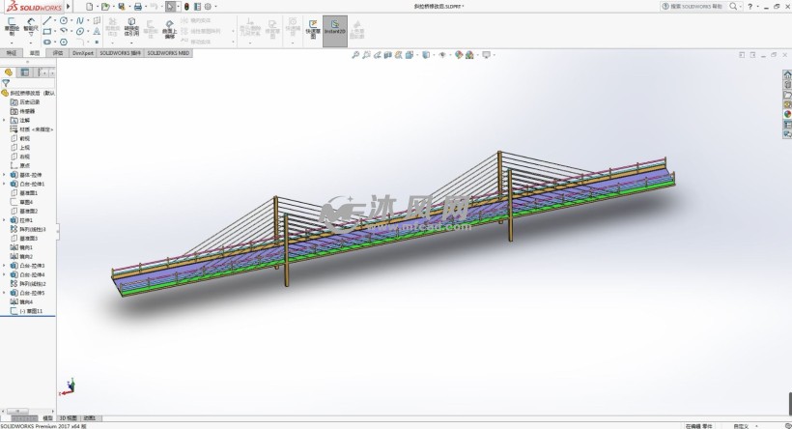The width and height of the screenshot is (792, 429).
Task: Switch to the 特征 features tab
Action: [12, 52]
